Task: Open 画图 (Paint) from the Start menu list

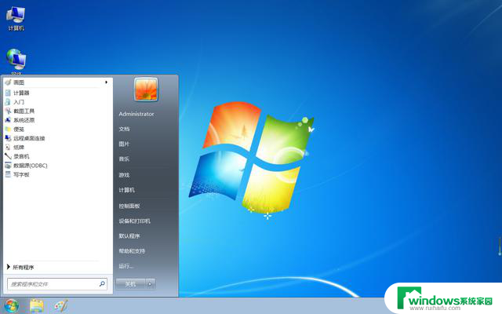Action: click(x=56, y=82)
